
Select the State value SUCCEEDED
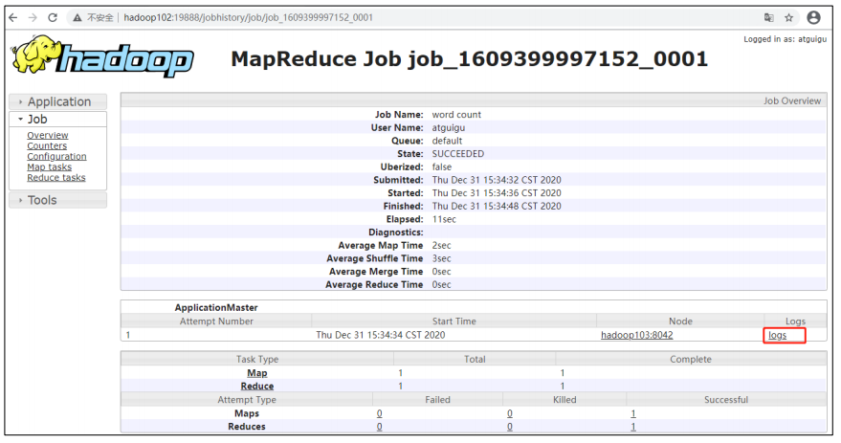pyautogui.click(x=458, y=154)
